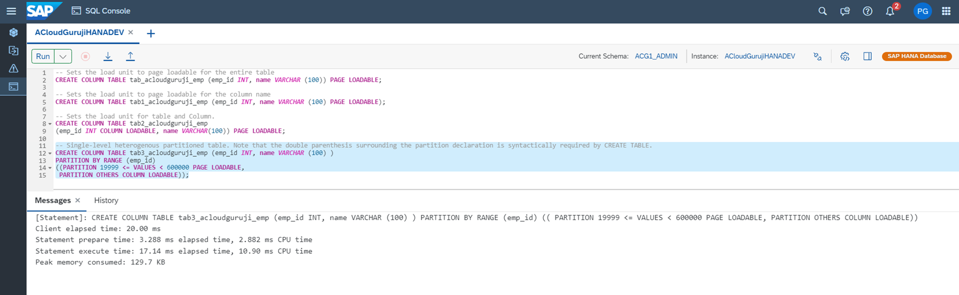Collapse code fold at line 12
The height and width of the screenshot is (295, 959).
coord(50,153)
